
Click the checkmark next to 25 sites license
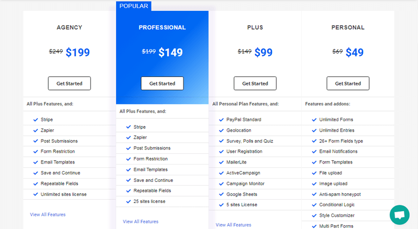[128, 201]
